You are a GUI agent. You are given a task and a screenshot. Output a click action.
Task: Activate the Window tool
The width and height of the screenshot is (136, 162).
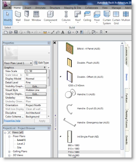tap(36, 16)
